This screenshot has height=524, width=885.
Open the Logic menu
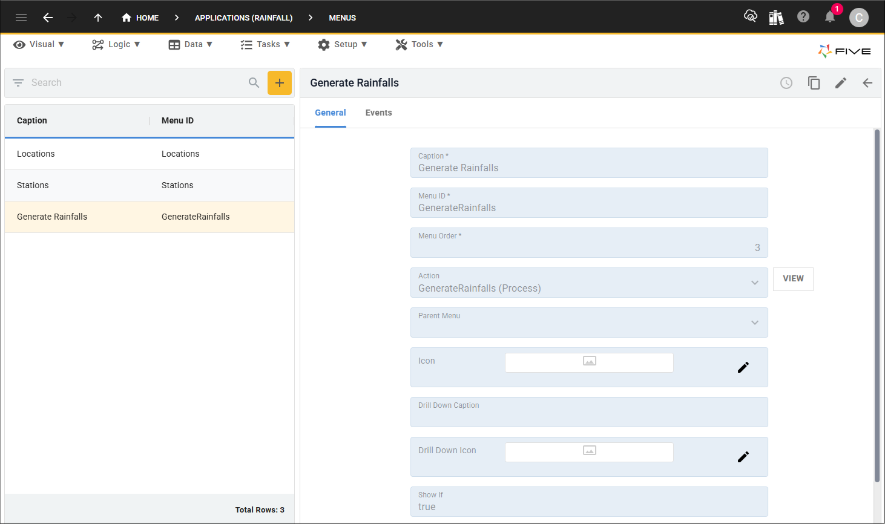pos(116,44)
